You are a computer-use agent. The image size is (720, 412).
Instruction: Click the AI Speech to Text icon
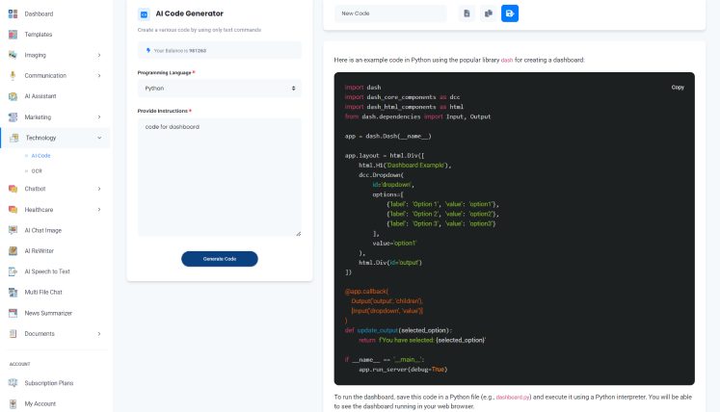(13, 271)
